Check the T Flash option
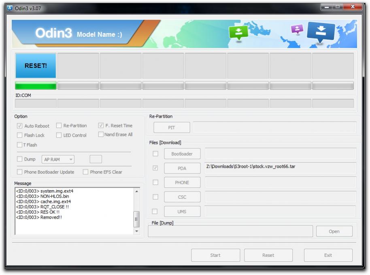370x275 pixels. [x=19, y=145]
